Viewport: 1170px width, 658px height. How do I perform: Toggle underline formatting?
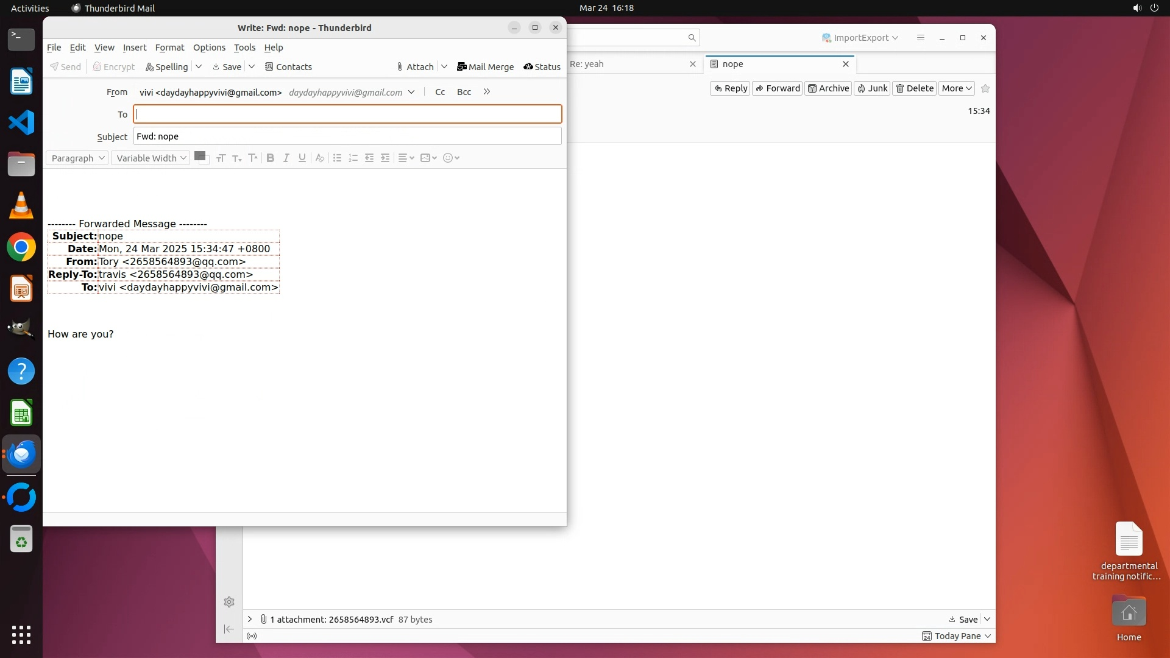(x=302, y=158)
